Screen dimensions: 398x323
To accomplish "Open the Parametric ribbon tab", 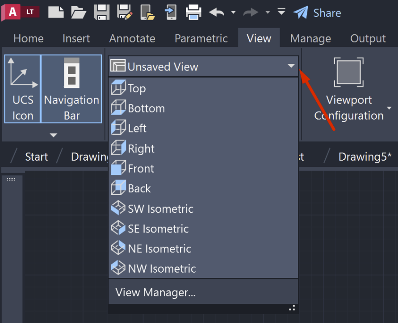I will (x=201, y=38).
